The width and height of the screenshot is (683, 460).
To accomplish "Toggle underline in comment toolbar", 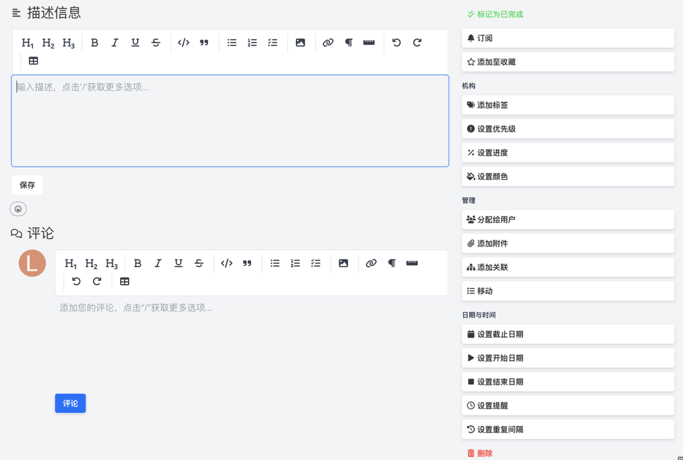I will 178,264.
